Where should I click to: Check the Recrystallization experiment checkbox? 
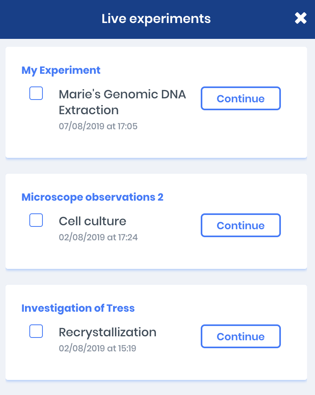pyautogui.click(x=36, y=331)
